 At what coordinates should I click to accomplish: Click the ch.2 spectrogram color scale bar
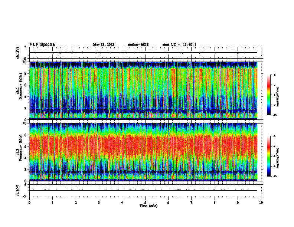[268, 156]
